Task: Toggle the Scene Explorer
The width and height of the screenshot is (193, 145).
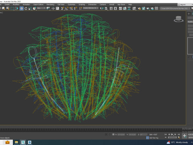Action: point(111,8)
